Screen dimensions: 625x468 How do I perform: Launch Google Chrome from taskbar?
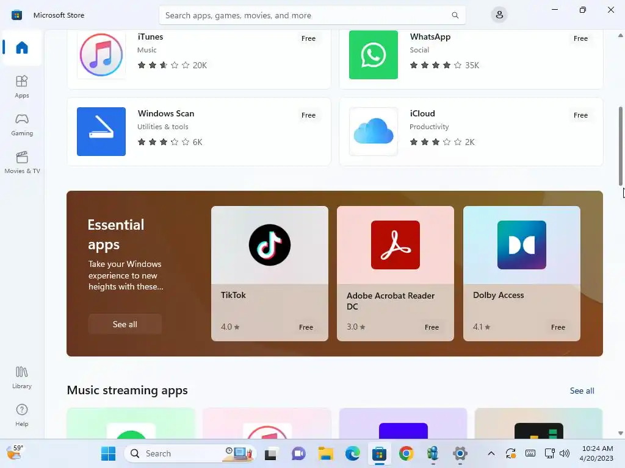[406, 453]
